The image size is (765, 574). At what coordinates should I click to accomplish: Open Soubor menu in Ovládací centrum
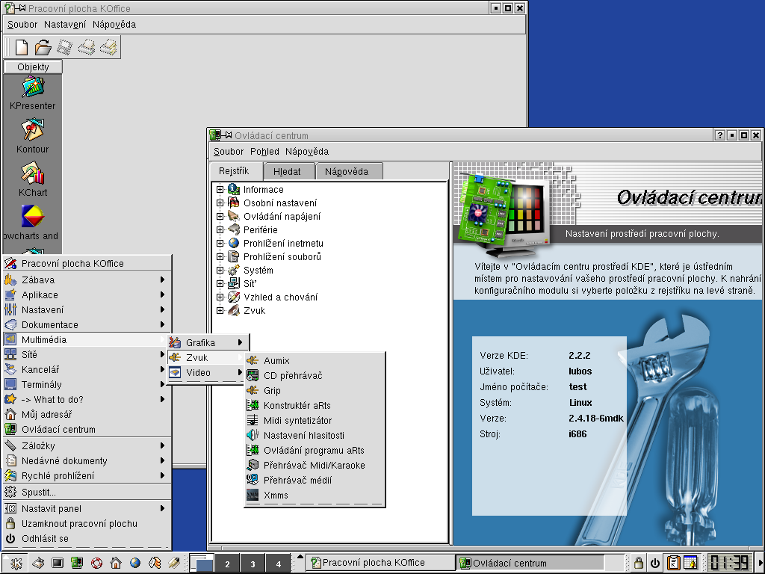pyautogui.click(x=229, y=151)
